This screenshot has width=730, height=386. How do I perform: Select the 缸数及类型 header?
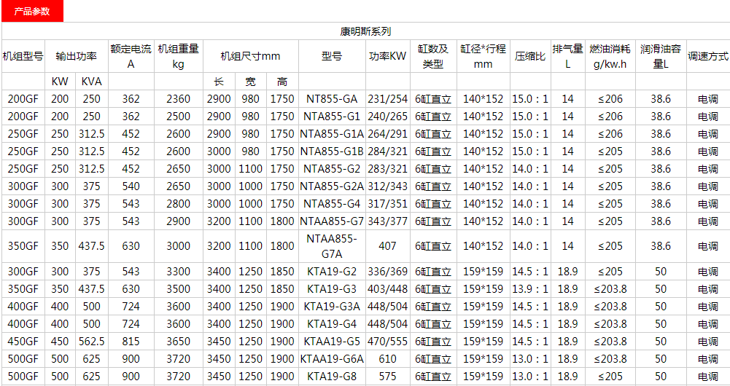tap(433, 56)
